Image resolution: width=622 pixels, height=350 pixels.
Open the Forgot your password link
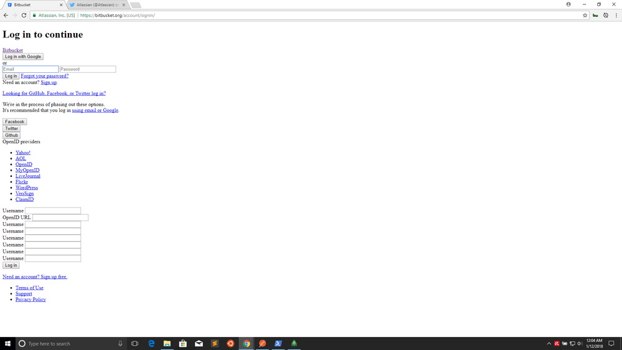44,76
